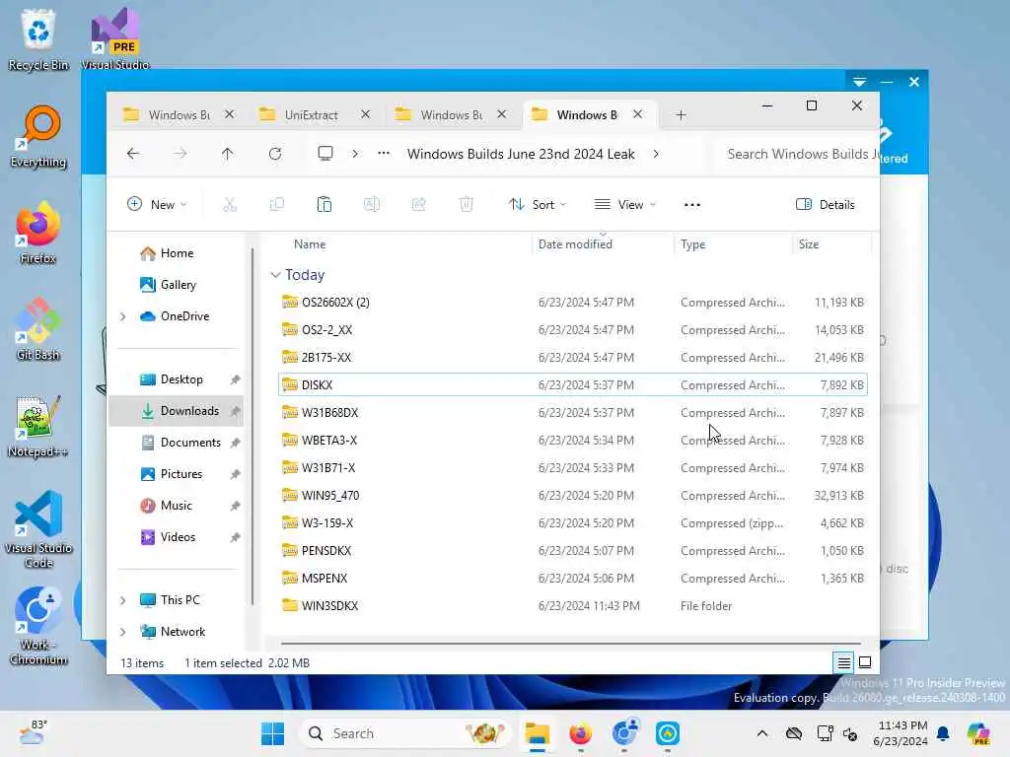Click the Paste clipboard icon
Screen dimensions: 1010x757
[324, 205]
